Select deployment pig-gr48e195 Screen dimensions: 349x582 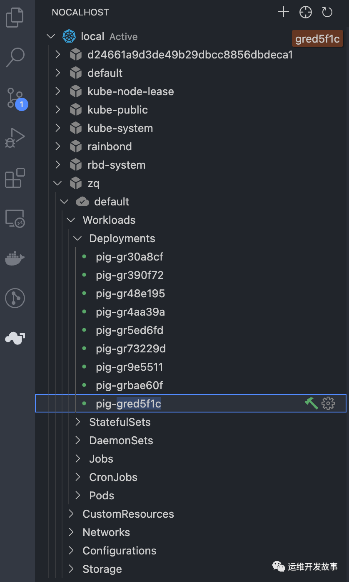[130, 294]
